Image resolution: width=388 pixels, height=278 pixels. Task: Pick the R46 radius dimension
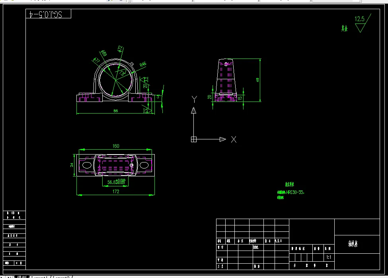point(143,65)
